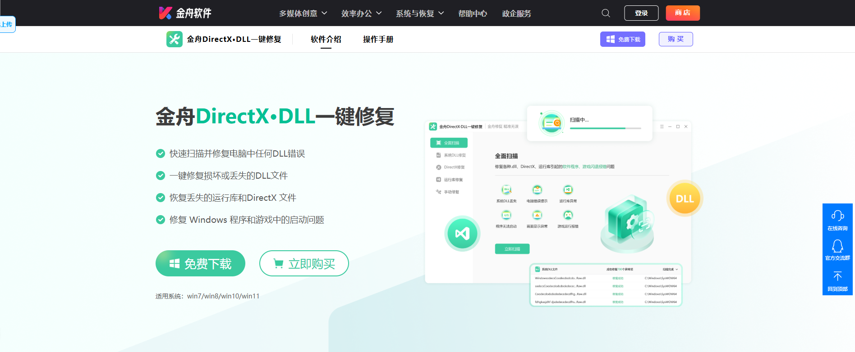The width and height of the screenshot is (855, 352).
Task: Open the 帮助中心 page
Action: tap(473, 14)
